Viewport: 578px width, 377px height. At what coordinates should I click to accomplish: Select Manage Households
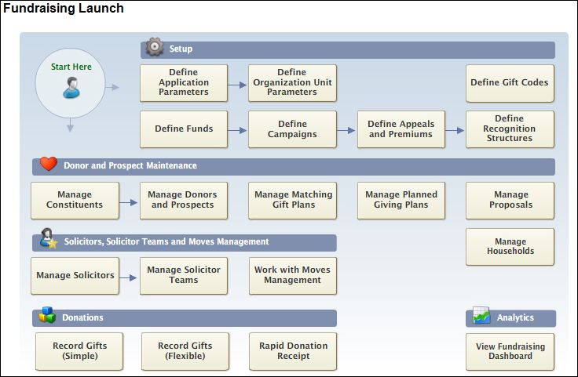[510, 247]
